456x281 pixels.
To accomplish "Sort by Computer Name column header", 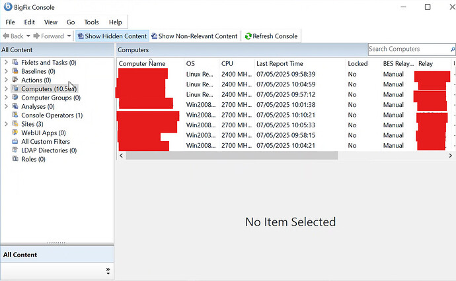I will (151, 63).
